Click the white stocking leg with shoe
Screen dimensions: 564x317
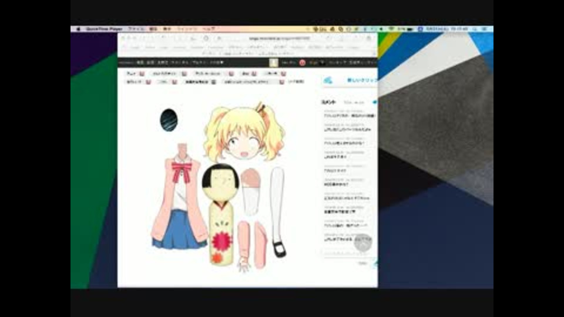278,212
